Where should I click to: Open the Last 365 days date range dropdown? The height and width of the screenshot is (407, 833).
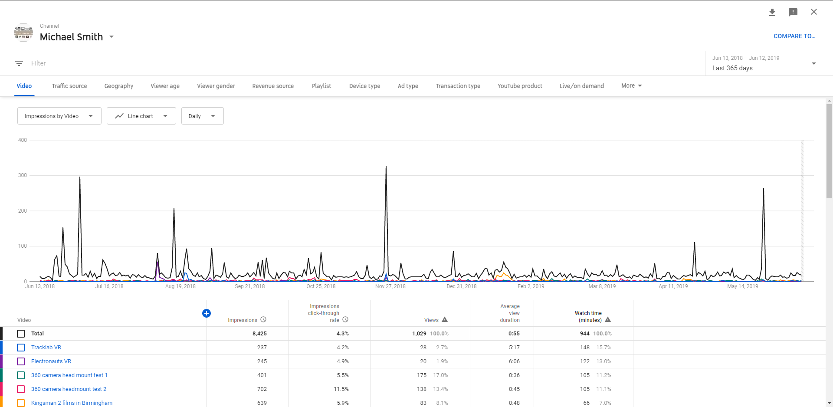click(764, 63)
